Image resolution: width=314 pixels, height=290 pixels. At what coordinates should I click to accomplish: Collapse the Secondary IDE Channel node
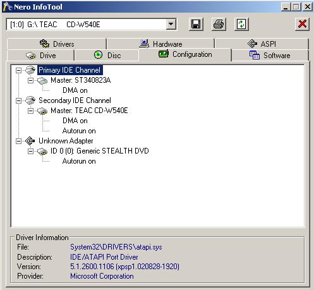[x=19, y=100]
